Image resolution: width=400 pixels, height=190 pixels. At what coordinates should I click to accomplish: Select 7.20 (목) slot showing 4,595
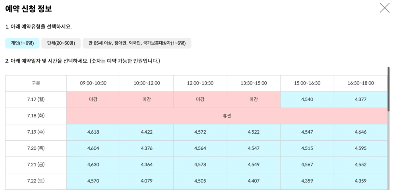(361, 149)
